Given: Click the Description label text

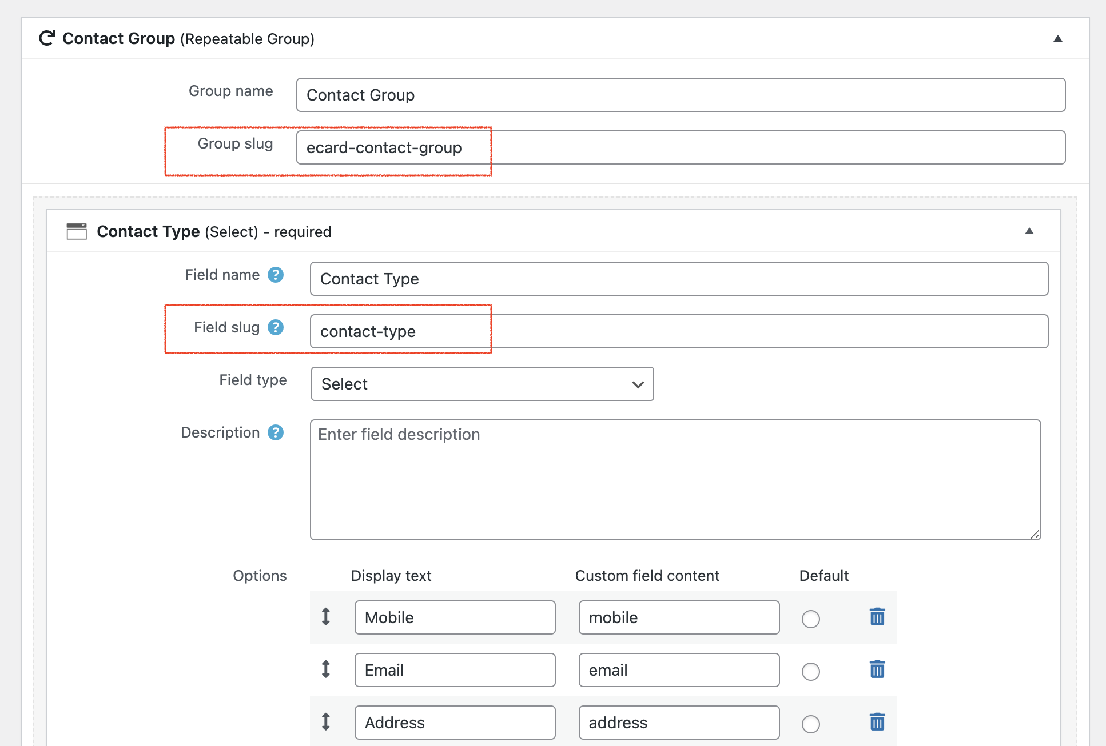Looking at the screenshot, I should (220, 432).
